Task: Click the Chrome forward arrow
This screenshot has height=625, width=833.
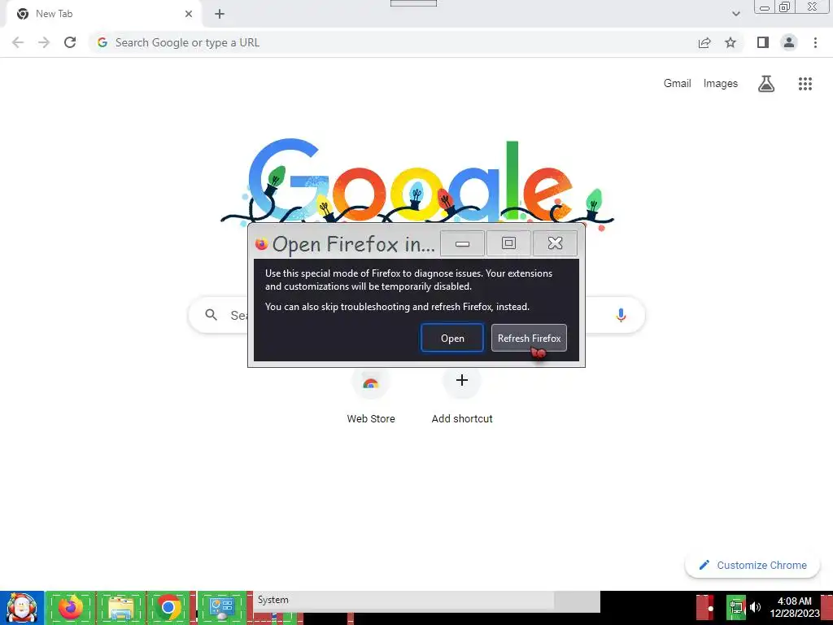Action: (x=44, y=42)
